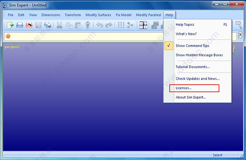Click the scissors Cut icon
This screenshot has height=160, width=246.
tap(59, 25)
